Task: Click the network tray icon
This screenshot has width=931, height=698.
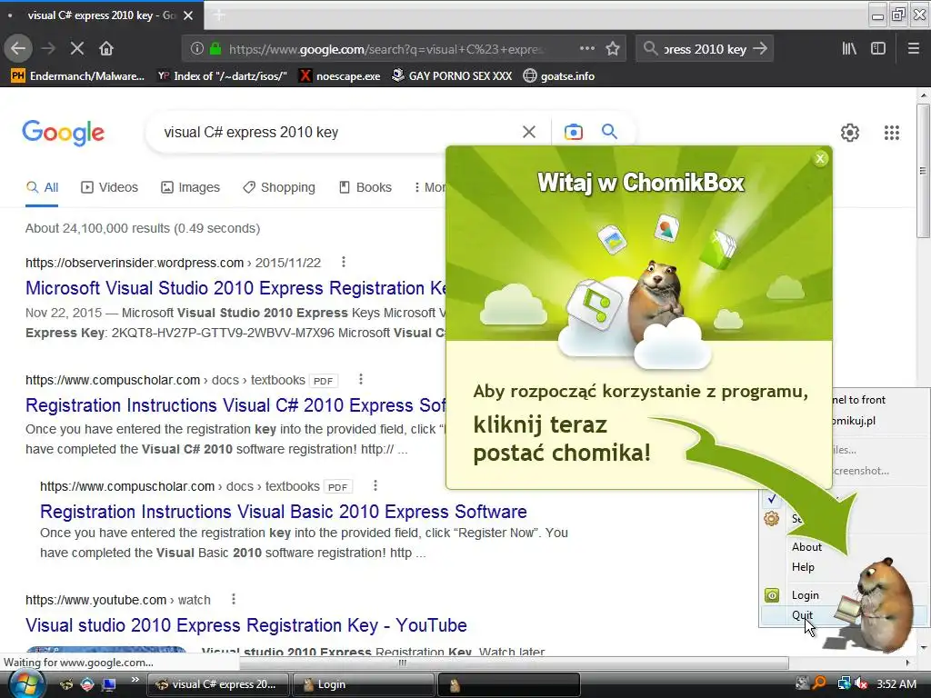Action: 844,683
